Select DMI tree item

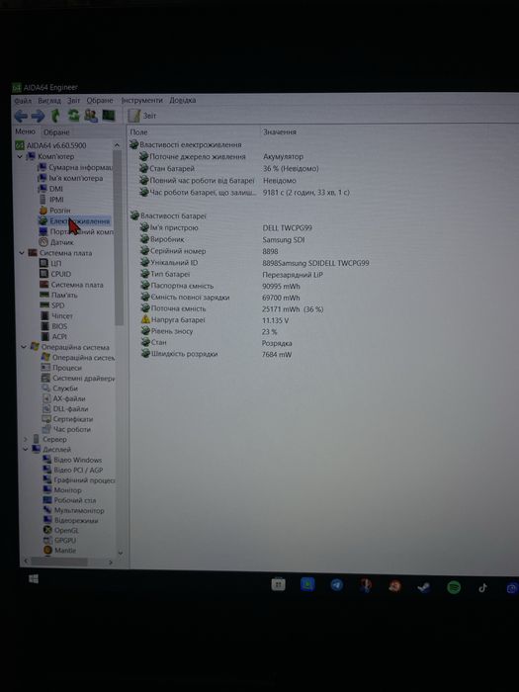[51, 189]
